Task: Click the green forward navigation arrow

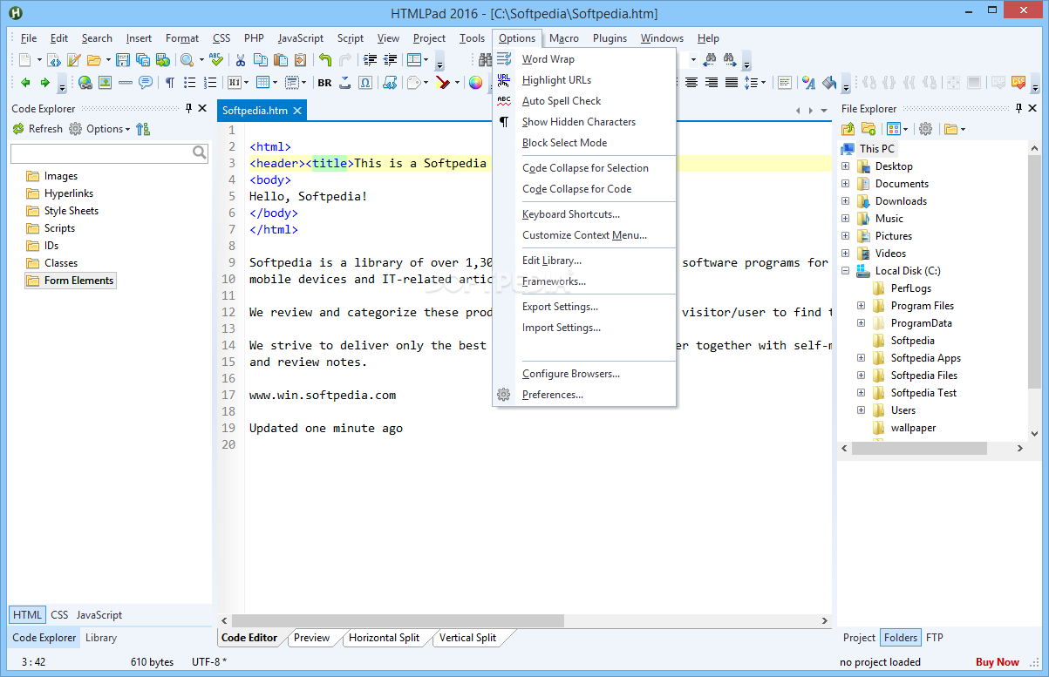Action: point(45,83)
